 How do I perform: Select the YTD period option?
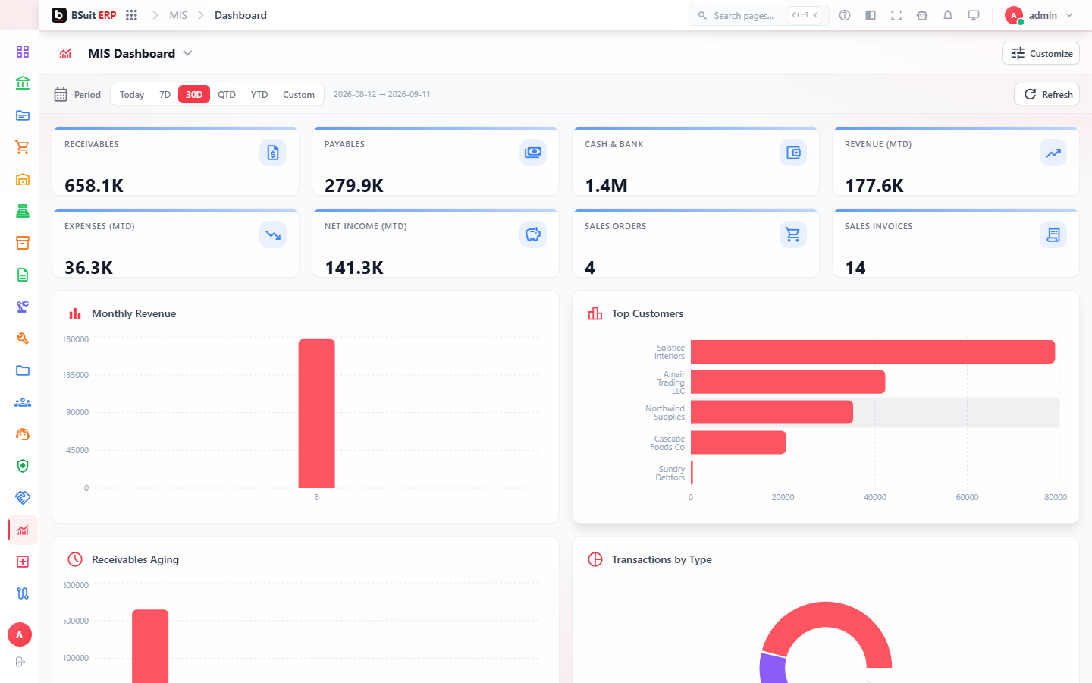coord(259,95)
